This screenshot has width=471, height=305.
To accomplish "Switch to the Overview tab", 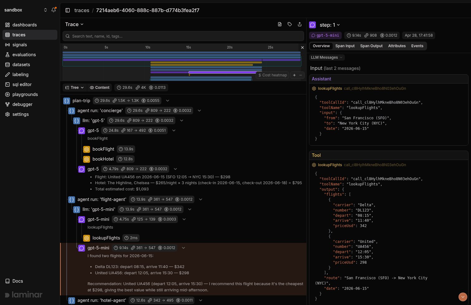I will click(321, 46).
